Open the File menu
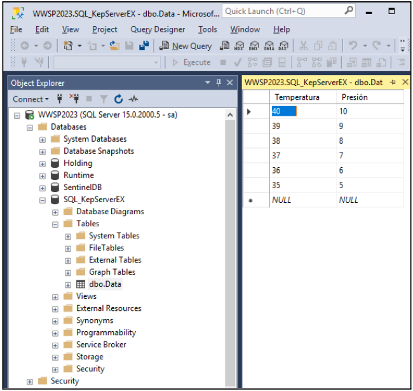This screenshot has width=413, height=391. point(16,29)
